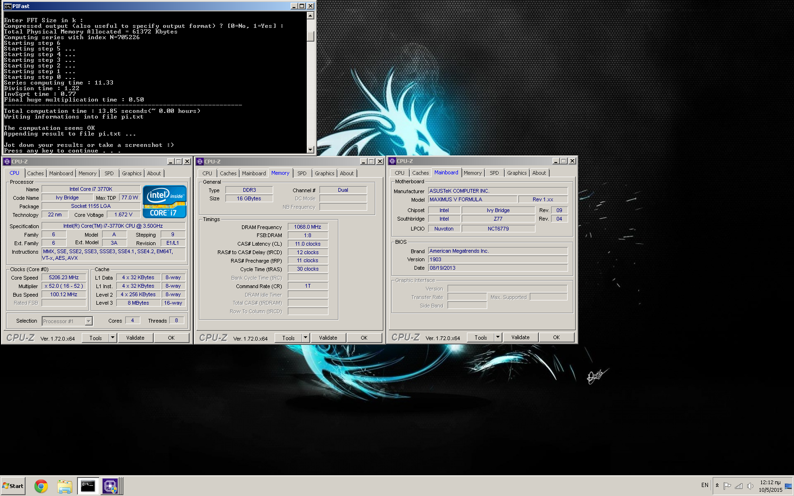Expand Tools dropdown arrow in middle CPU-Z
The image size is (794, 496).
[x=305, y=338]
